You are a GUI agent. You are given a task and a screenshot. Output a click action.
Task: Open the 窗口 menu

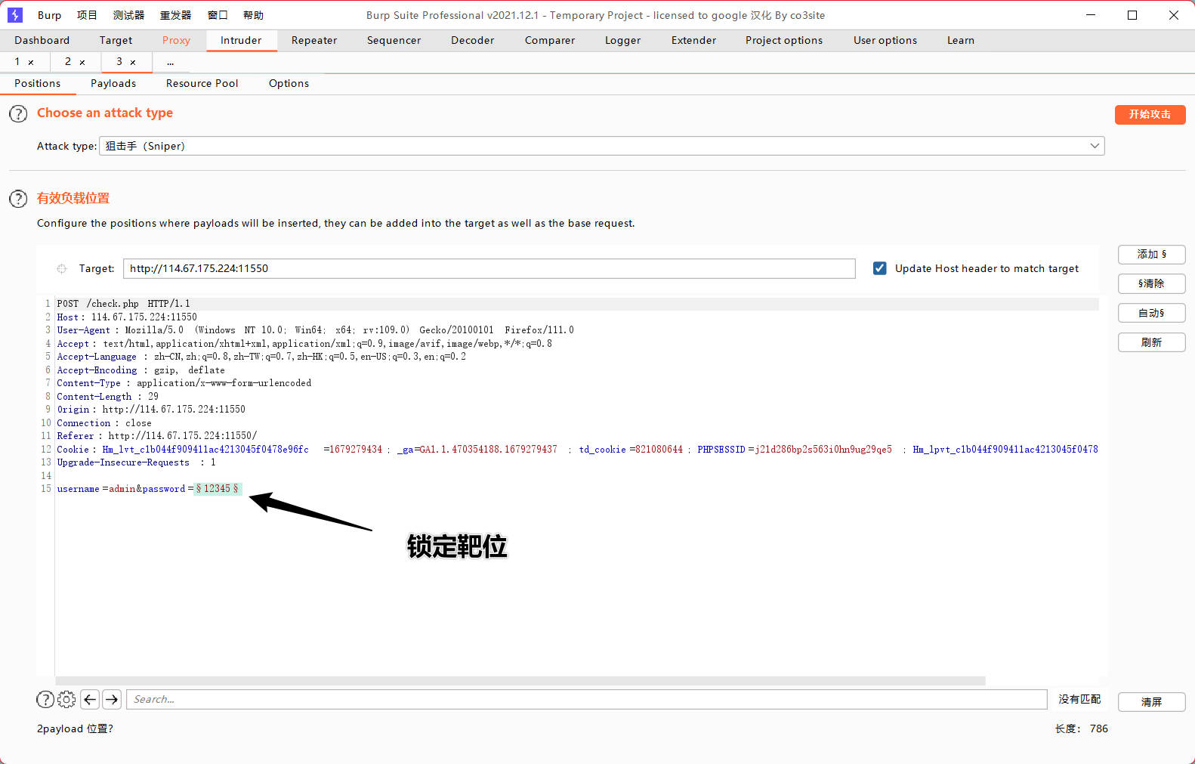[218, 15]
